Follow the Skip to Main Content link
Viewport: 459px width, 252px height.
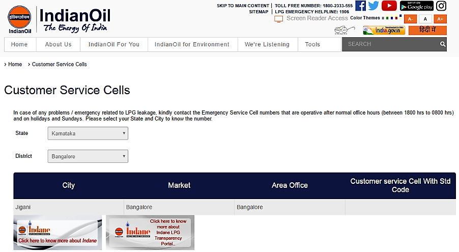point(243,6)
